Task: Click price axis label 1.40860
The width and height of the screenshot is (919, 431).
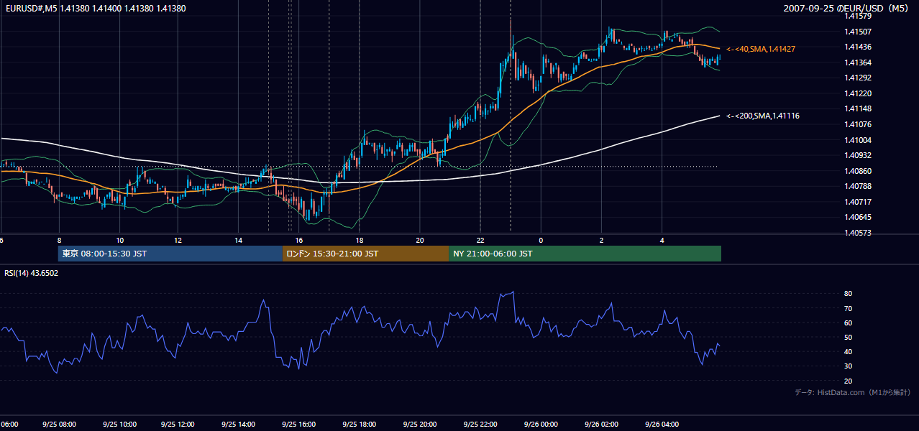Action: [x=856, y=171]
